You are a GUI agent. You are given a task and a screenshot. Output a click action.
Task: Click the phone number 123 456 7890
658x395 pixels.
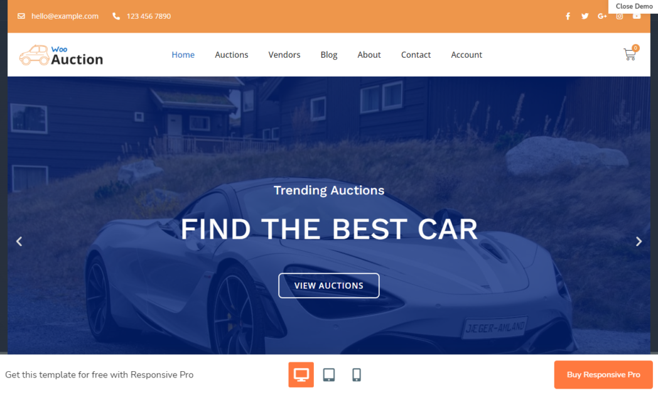[149, 16]
